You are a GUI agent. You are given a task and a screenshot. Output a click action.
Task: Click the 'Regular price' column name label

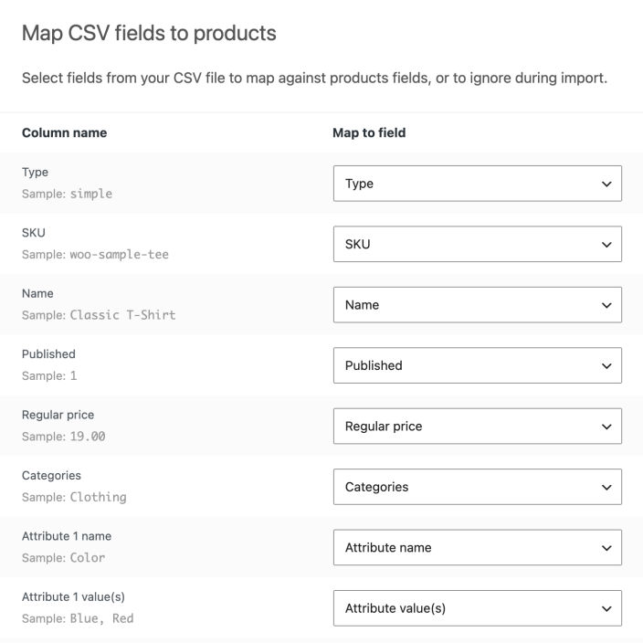(58, 415)
